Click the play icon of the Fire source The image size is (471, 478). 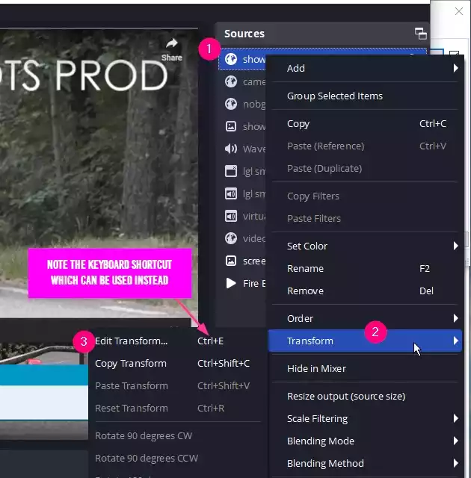coord(231,283)
